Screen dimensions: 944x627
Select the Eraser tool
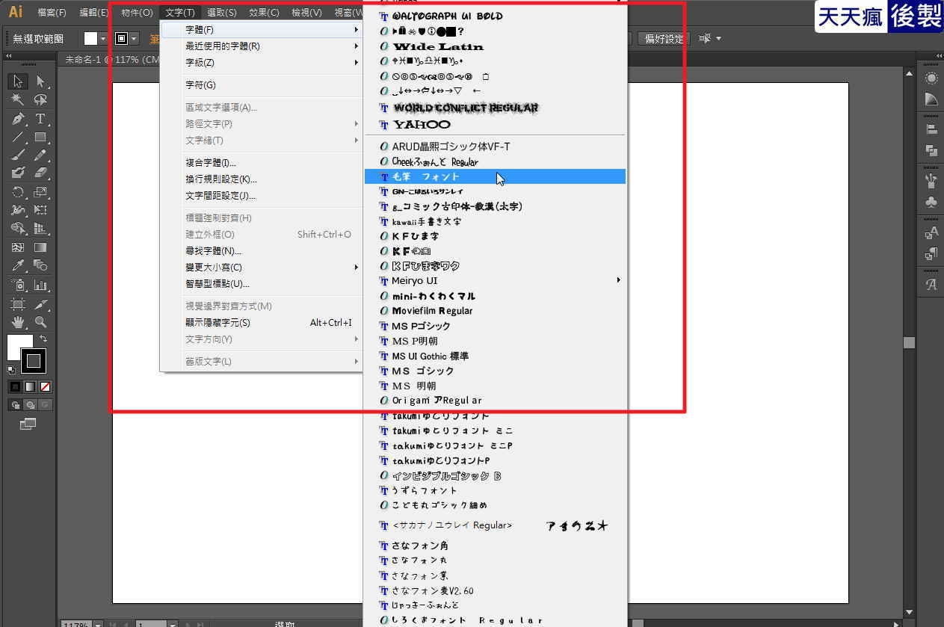tap(40, 173)
